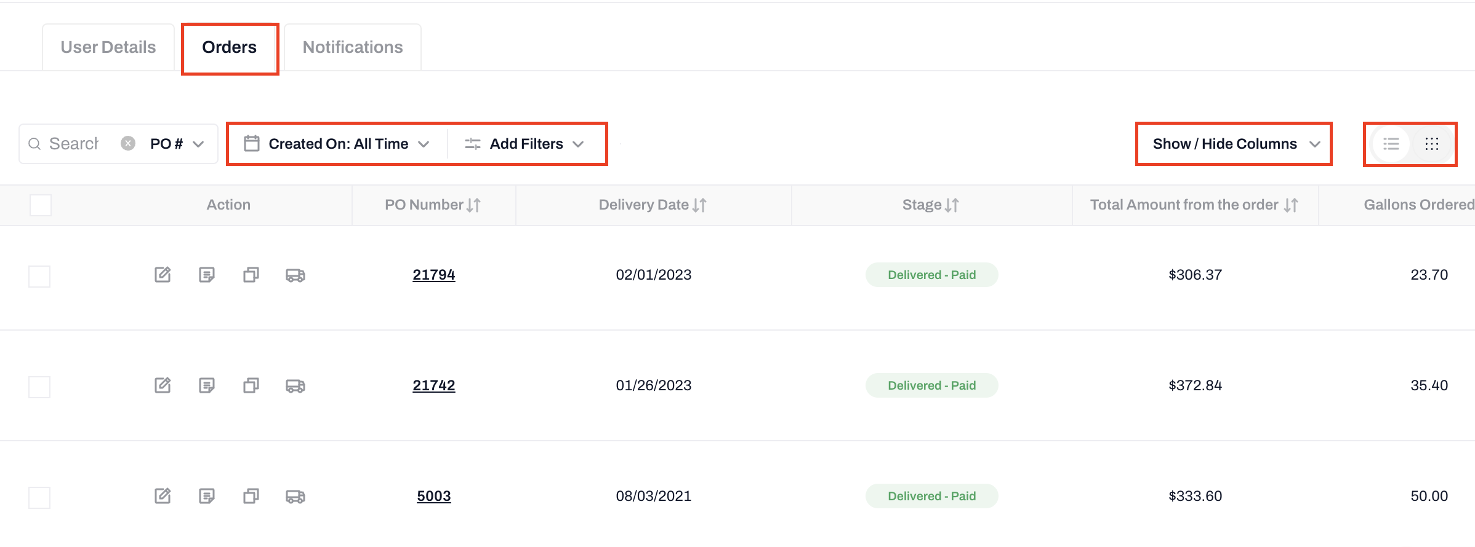Click the duplicate icon for order 5003

click(x=251, y=496)
